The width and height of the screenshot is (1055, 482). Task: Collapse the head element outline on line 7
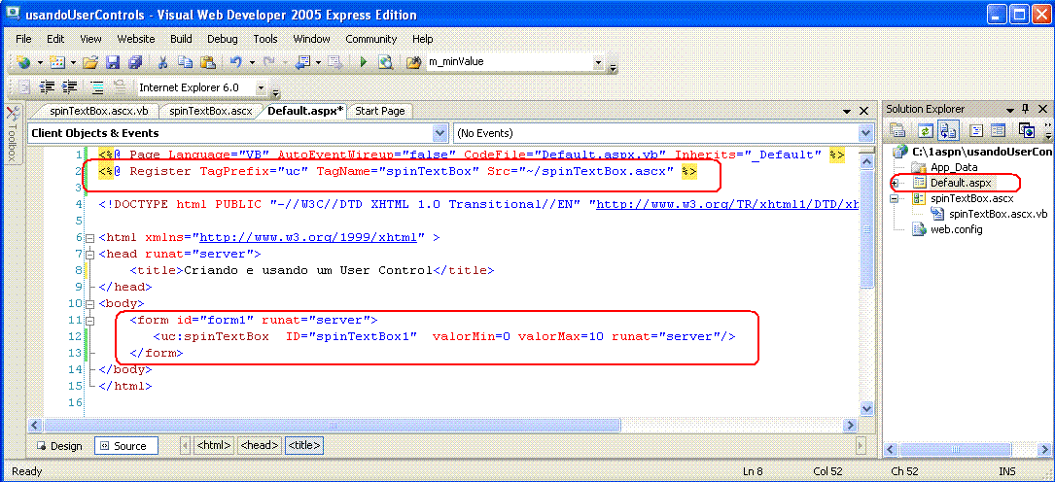(x=90, y=254)
